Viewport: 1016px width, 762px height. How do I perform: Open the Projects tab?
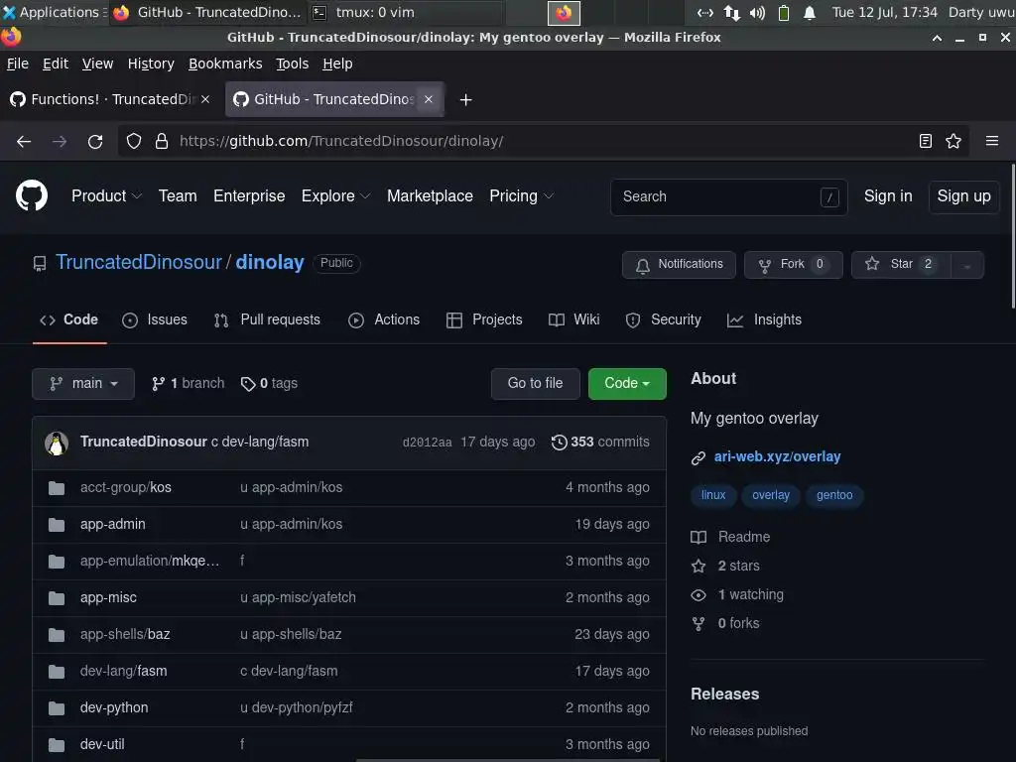[484, 320]
